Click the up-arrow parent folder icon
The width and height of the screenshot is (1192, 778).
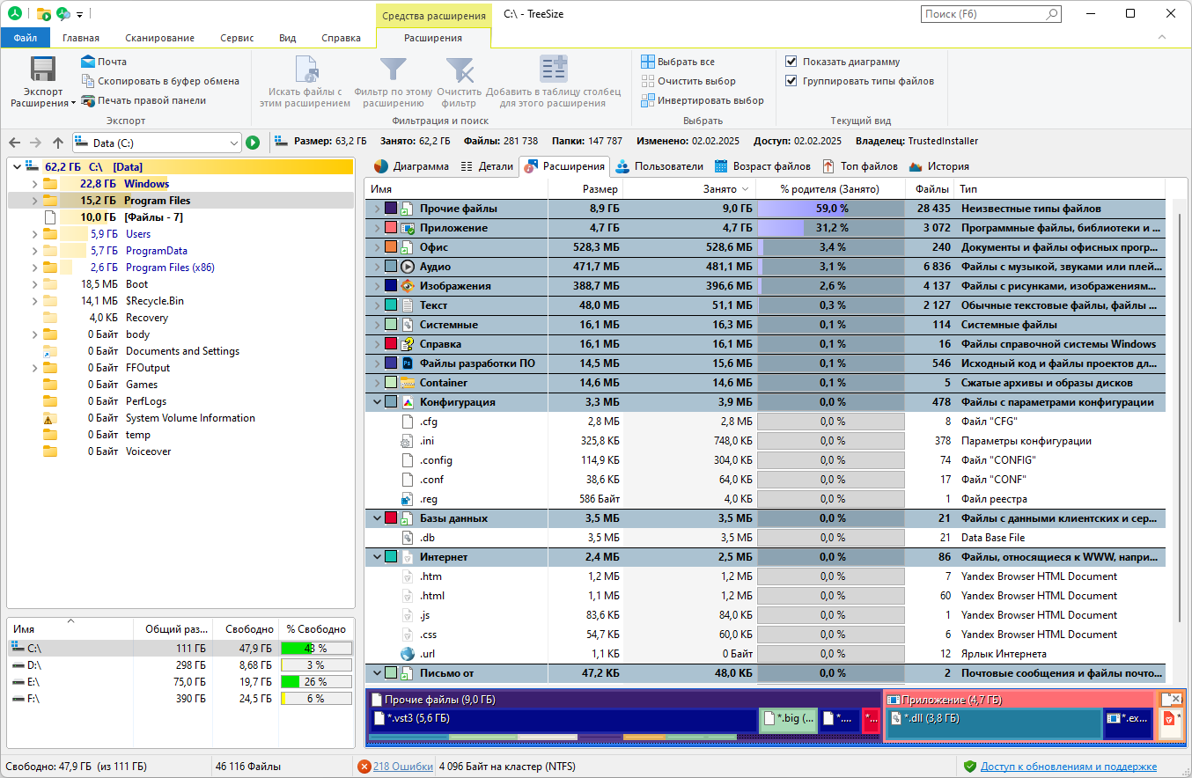pyautogui.click(x=58, y=143)
